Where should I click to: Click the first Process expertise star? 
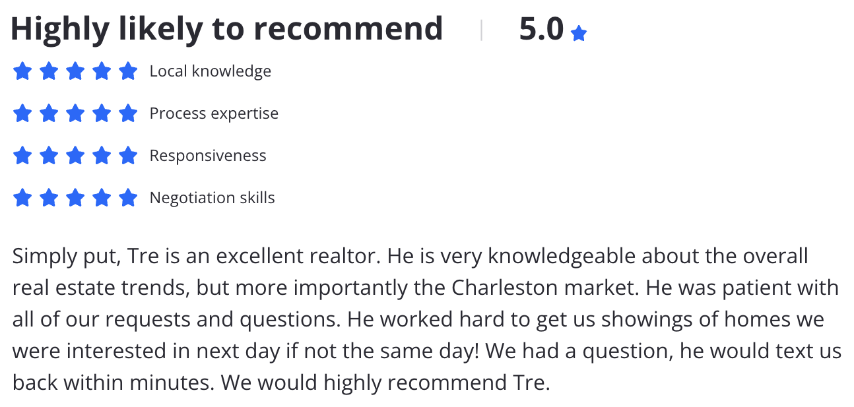(22, 113)
